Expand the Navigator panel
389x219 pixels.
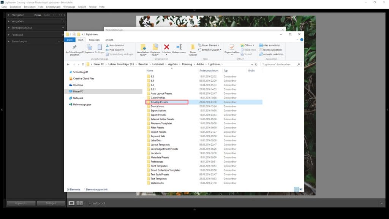9,15
